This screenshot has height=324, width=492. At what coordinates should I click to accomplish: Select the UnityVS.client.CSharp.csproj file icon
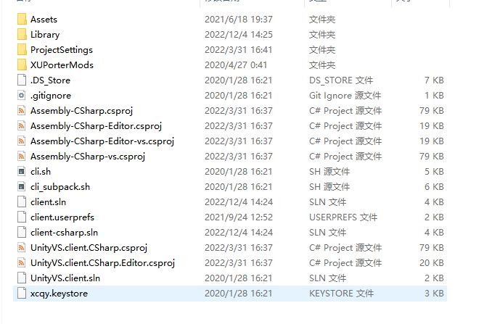click(22, 248)
